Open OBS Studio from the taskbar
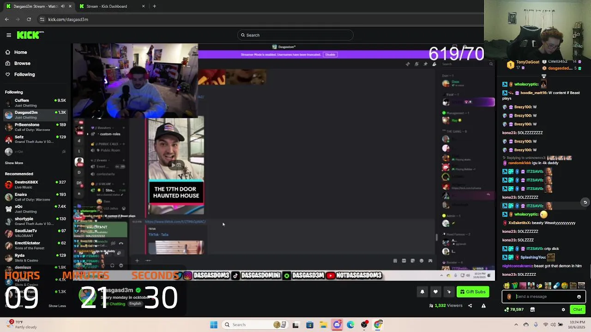Viewport: 591px width, 332px height. 364,325
